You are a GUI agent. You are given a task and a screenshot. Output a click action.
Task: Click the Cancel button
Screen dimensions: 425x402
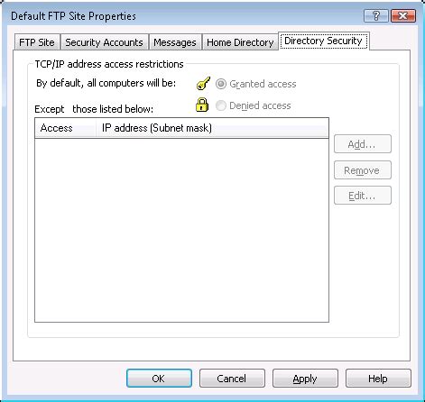pyautogui.click(x=232, y=379)
